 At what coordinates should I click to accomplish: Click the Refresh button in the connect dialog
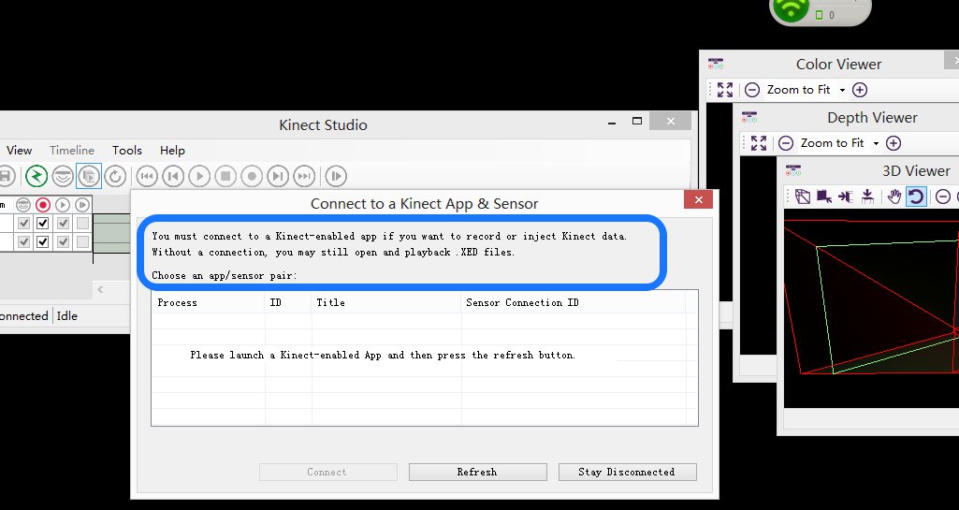(x=478, y=472)
